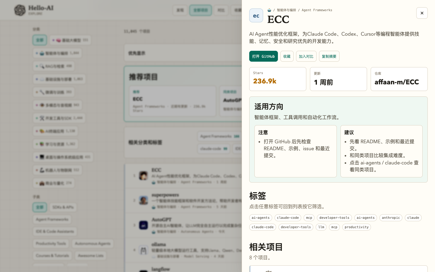Click the brain icon of 基础大模型 category
This screenshot has width=435, height=272.
[x=59, y=40]
